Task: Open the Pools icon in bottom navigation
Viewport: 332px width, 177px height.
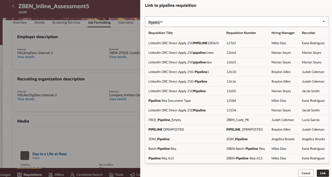Action: coord(111,175)
